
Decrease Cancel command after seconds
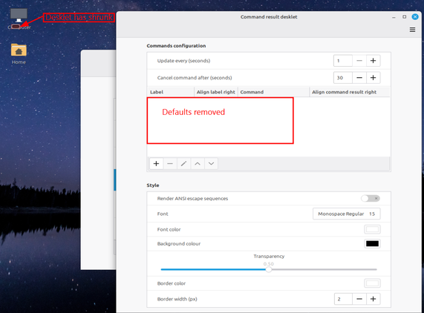(359, 78)
